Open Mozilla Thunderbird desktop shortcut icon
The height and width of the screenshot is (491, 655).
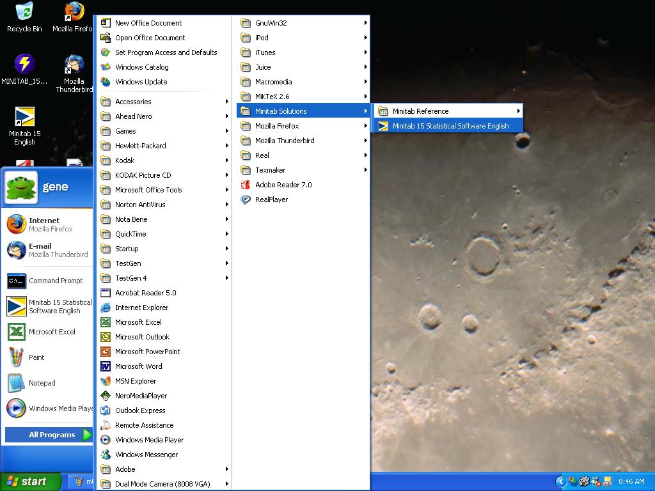click(74, 66)
